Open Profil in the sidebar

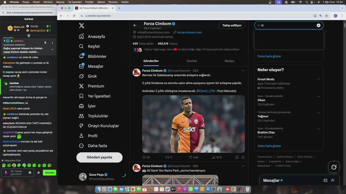pos(88,136)
